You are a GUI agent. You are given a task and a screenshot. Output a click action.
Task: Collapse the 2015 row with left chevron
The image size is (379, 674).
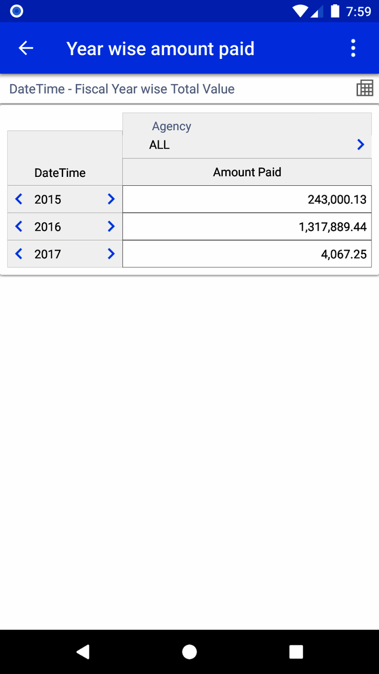pyautogui.click(x=18, y=199)
